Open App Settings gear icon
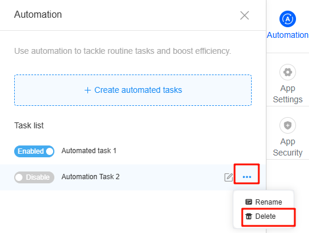 (x=288, y=72)
